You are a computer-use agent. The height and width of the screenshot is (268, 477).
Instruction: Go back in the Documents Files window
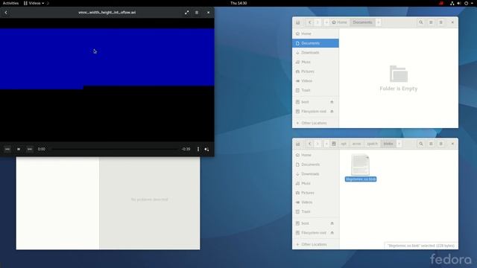pyautogui.click(x=310, y=22)
